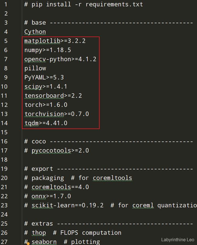The height and width of the screenshot is (245, 197).
Task: Click the '# pycocotools>=2.0' comment
Action: coord(57,150)
